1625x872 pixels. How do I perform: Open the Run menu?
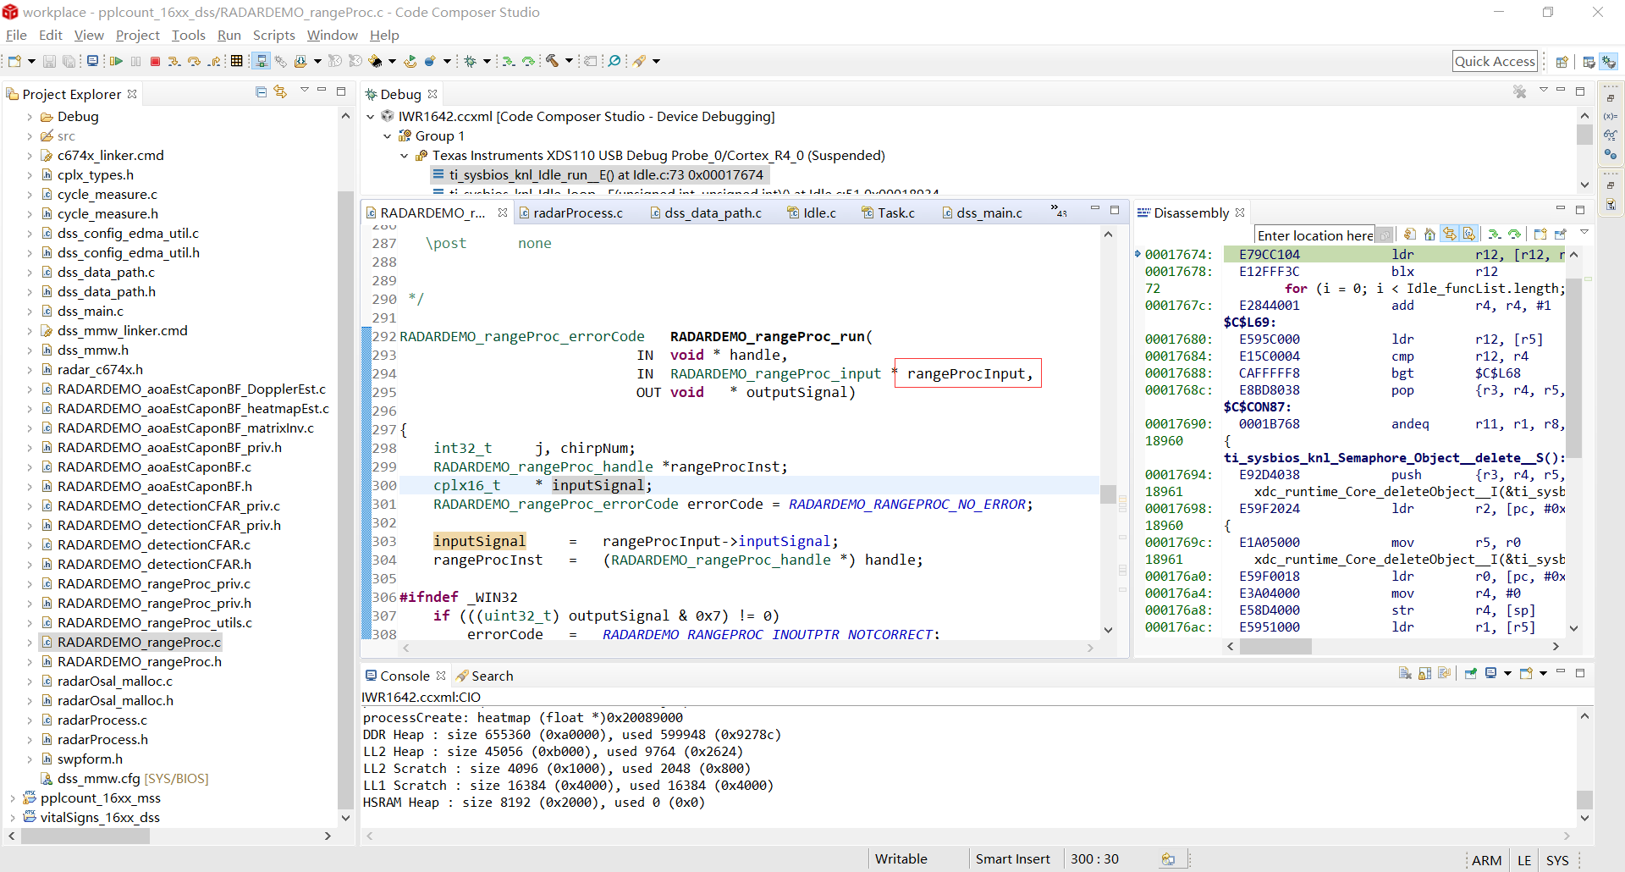pyautogui.click(x=229, y=36)
